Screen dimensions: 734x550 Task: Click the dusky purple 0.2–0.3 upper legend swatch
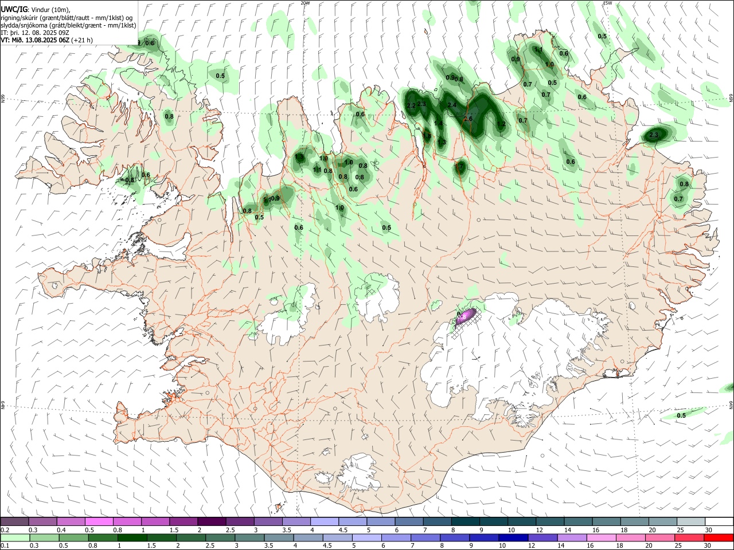coord(14,522)
